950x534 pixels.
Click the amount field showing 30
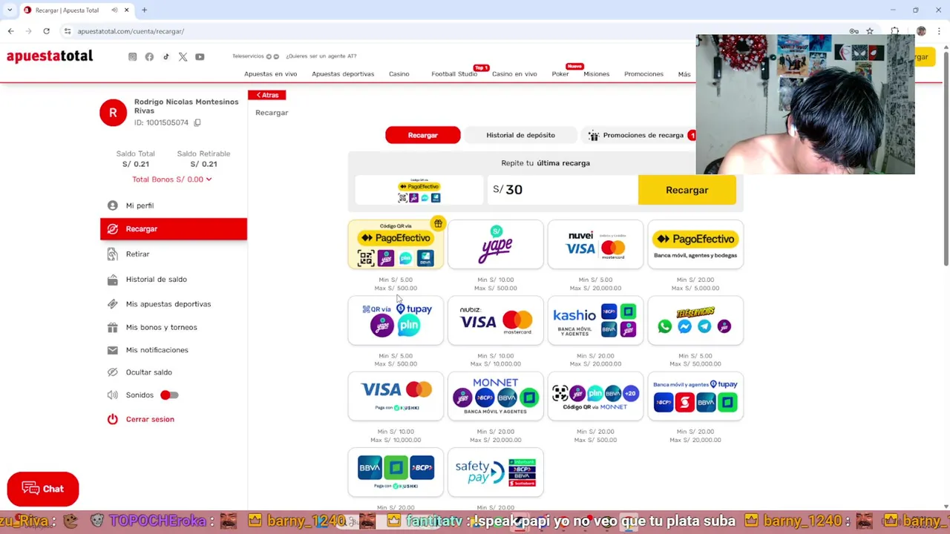pyautogui.click(x=562, y=190)
